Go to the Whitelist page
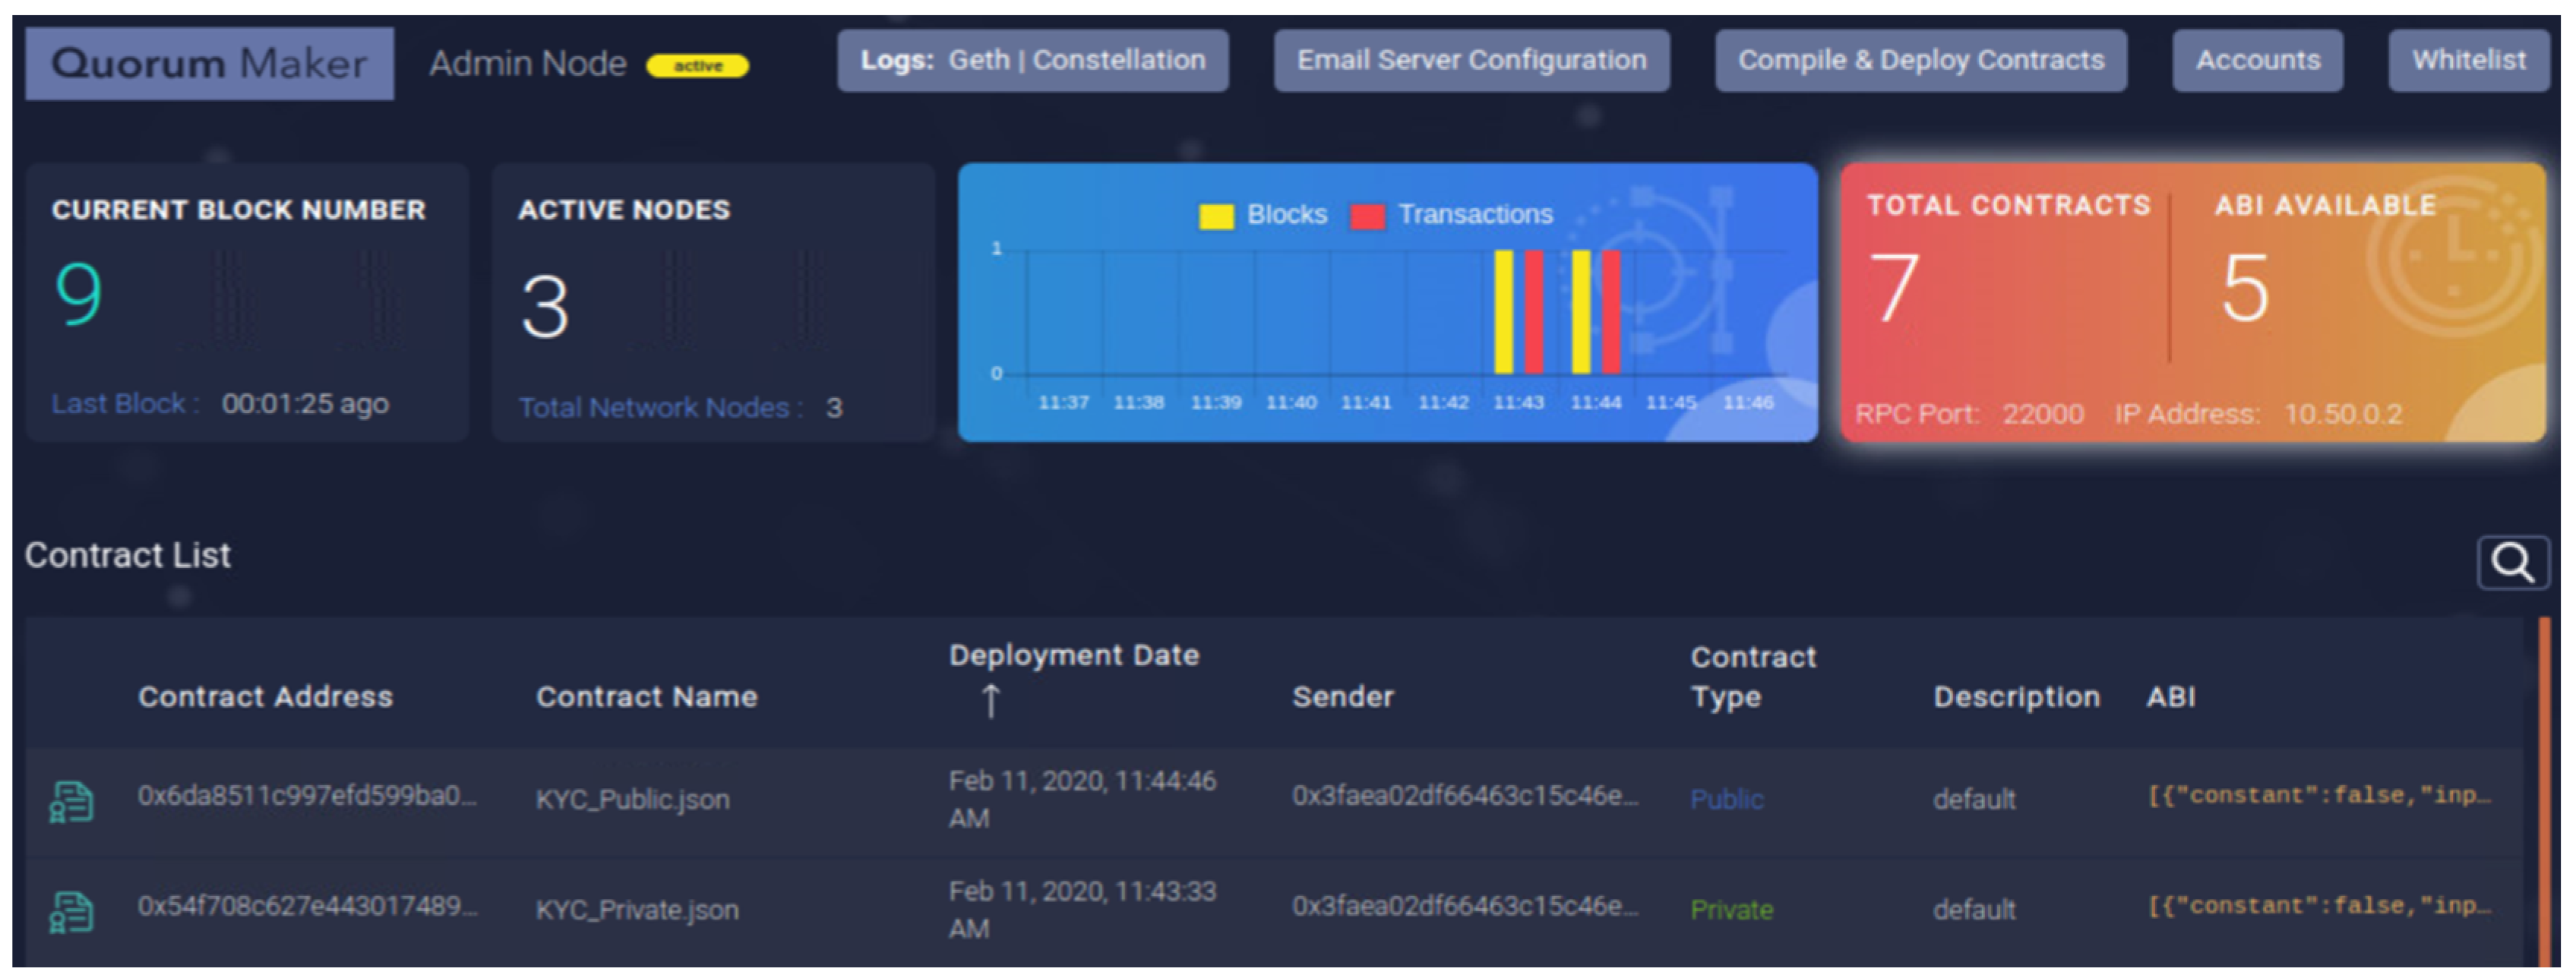2576x978 pixels. point(2468,61)
